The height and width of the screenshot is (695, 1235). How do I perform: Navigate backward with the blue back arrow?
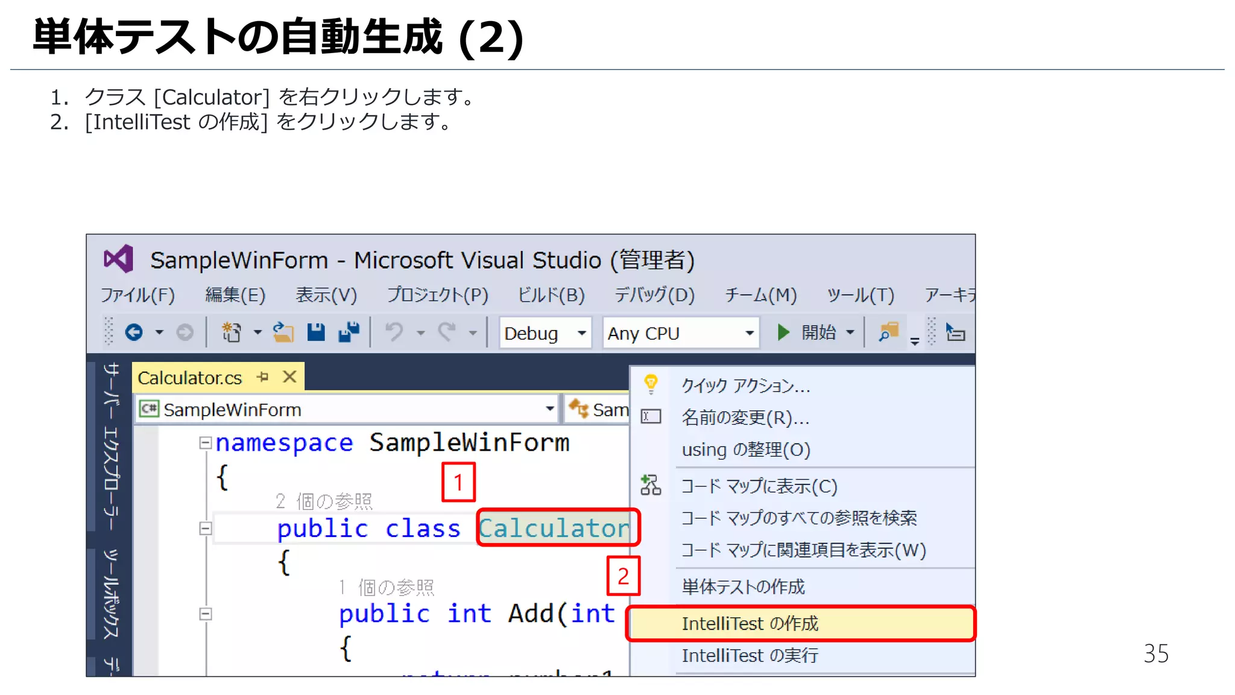tap(134, 332)
